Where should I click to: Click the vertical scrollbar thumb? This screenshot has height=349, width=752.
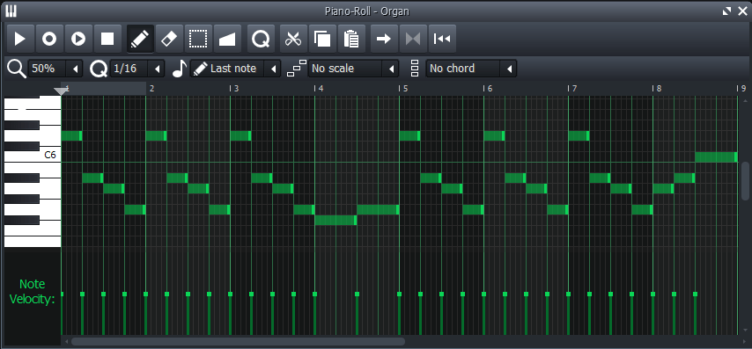[x=745, y=181]
